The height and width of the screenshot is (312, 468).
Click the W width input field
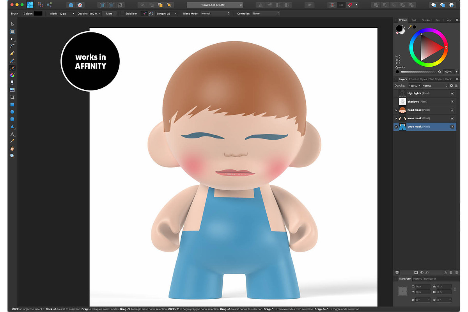pos(444,287)
